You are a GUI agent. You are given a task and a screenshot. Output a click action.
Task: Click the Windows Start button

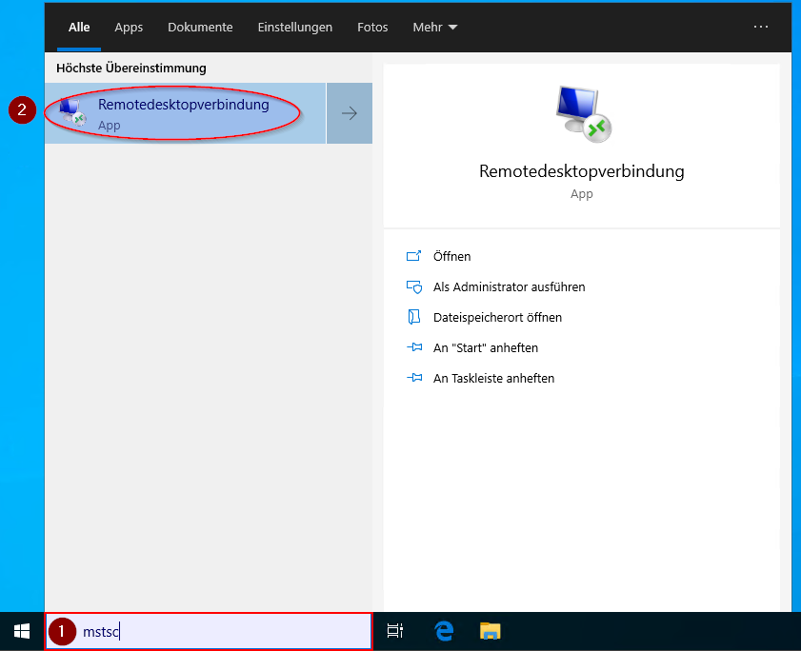pyautogui.click(x=21, y=631)
